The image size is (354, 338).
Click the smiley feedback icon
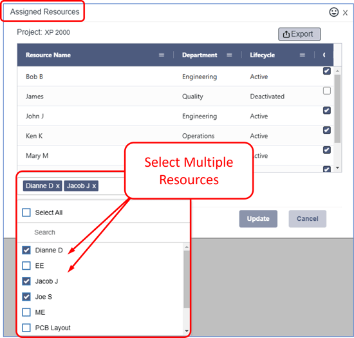click(333, 12)
